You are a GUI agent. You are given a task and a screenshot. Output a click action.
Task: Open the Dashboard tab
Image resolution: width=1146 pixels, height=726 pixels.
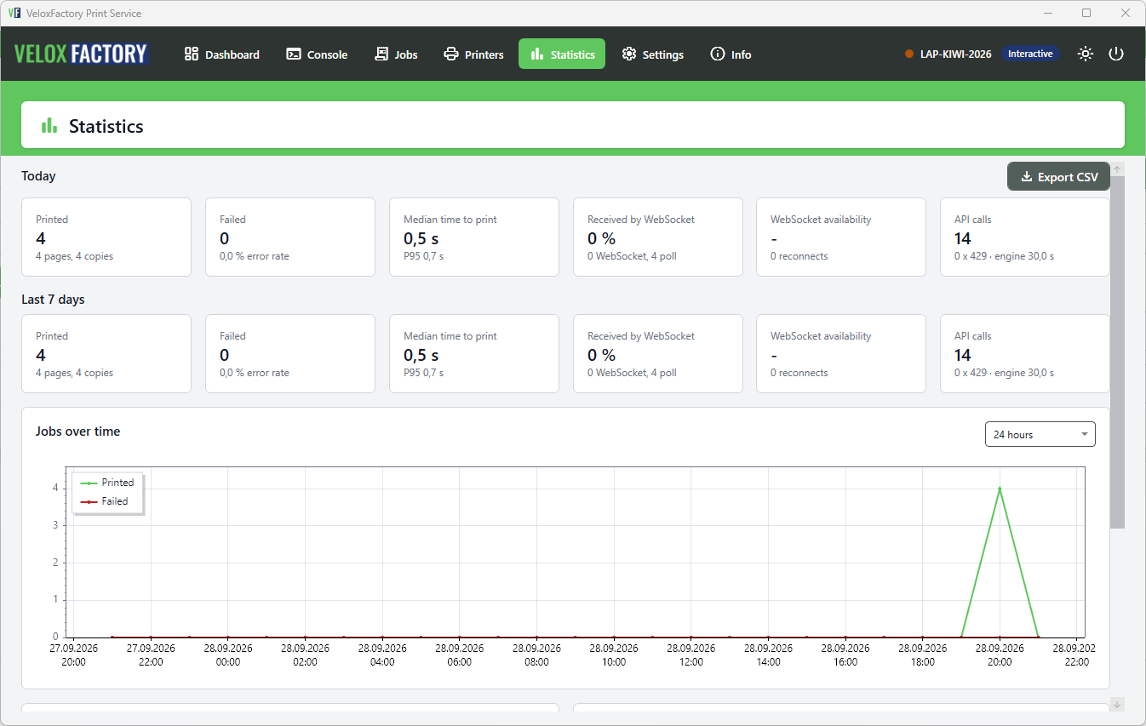(x=222, y=54)
